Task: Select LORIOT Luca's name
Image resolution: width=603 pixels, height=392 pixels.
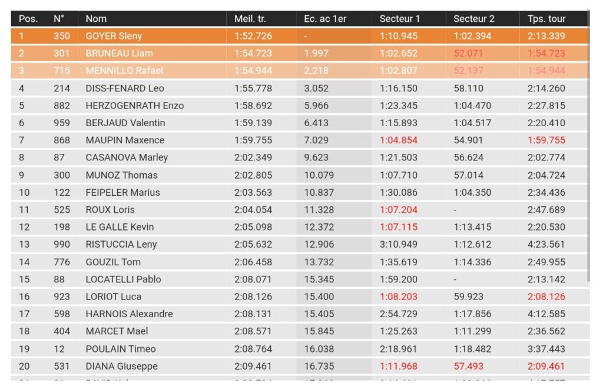Action: click(114, 297)
